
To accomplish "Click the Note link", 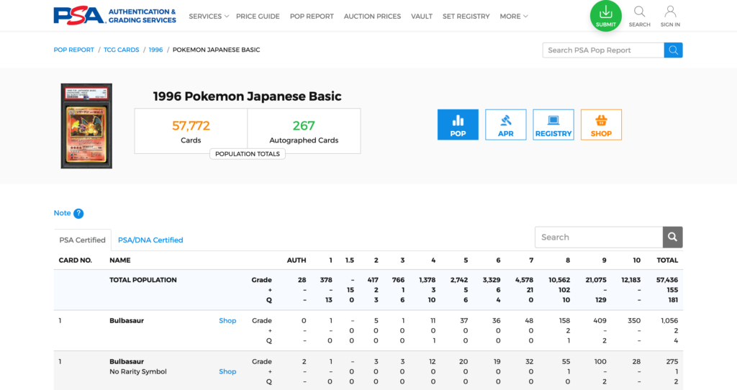I will pos(62,213).
